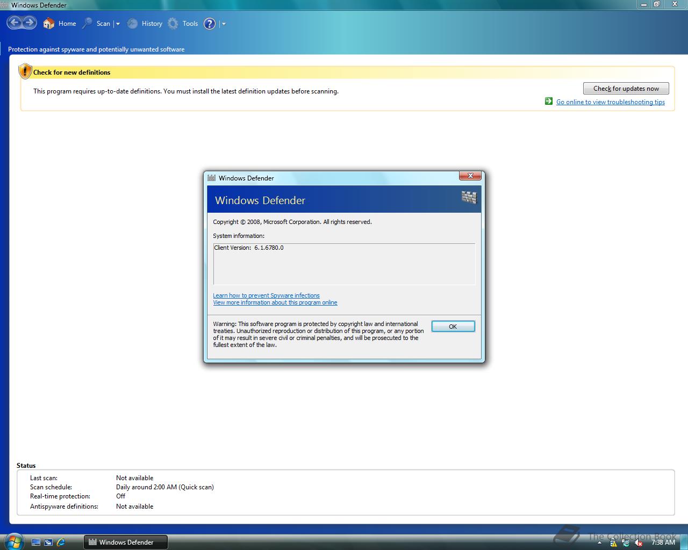Expand the Help dropdown arrow

224,24
